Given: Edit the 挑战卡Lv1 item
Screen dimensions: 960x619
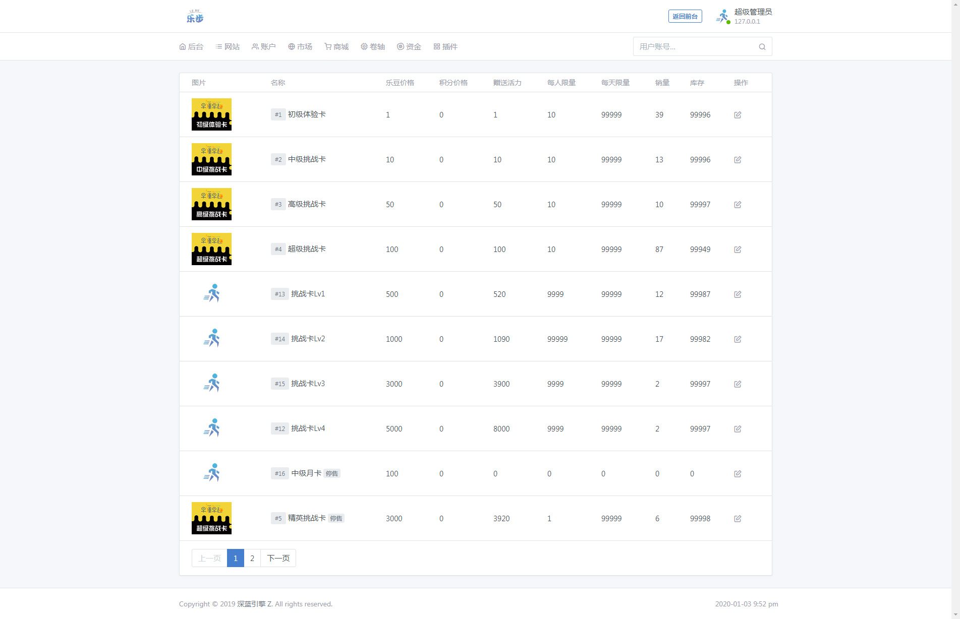Looking at the screenshot, I should pyautogui.click(x=738, y=294).
